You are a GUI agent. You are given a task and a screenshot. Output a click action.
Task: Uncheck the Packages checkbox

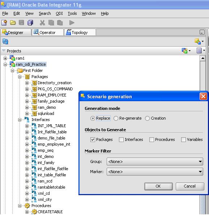pos(93,139)
